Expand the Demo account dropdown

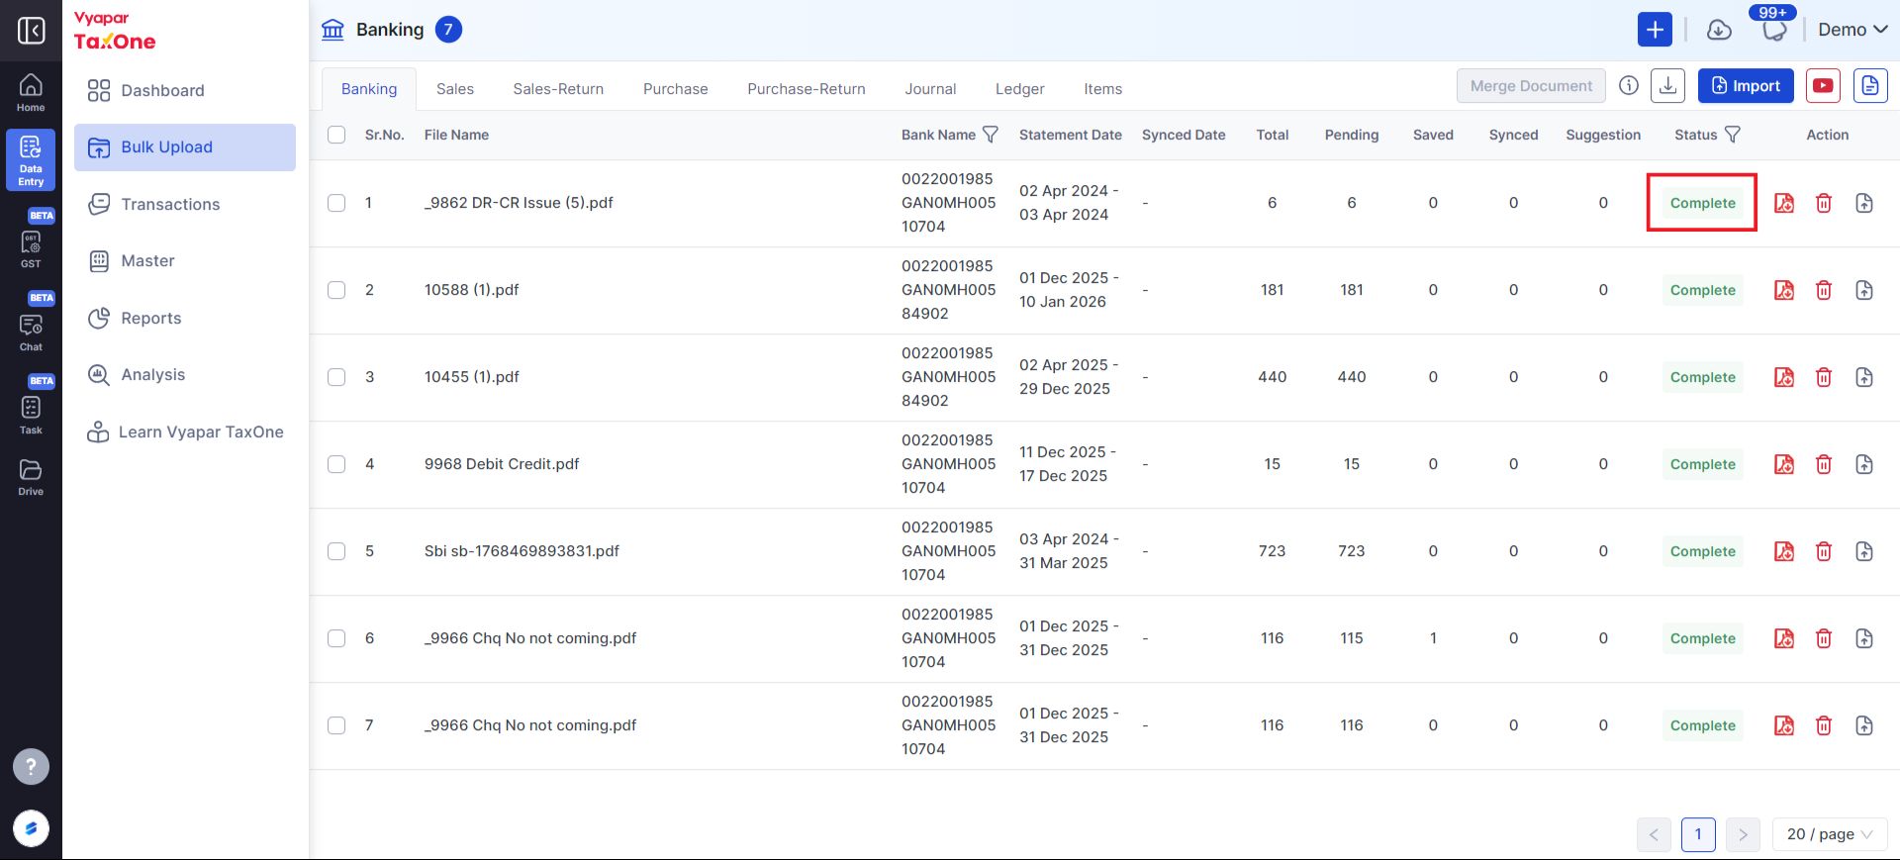point(1852,30)
